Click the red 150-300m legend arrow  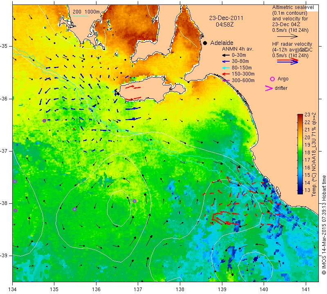click(226, 74)
